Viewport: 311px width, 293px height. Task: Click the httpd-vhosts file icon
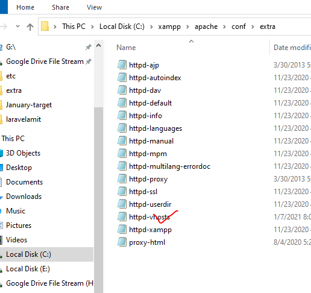[122, 216]
